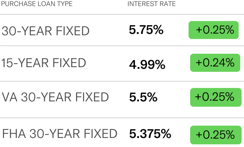Open the FHA 30-Year Fixed loan label
The height and width of the screenshot is (147, 244).
(60, 134)
